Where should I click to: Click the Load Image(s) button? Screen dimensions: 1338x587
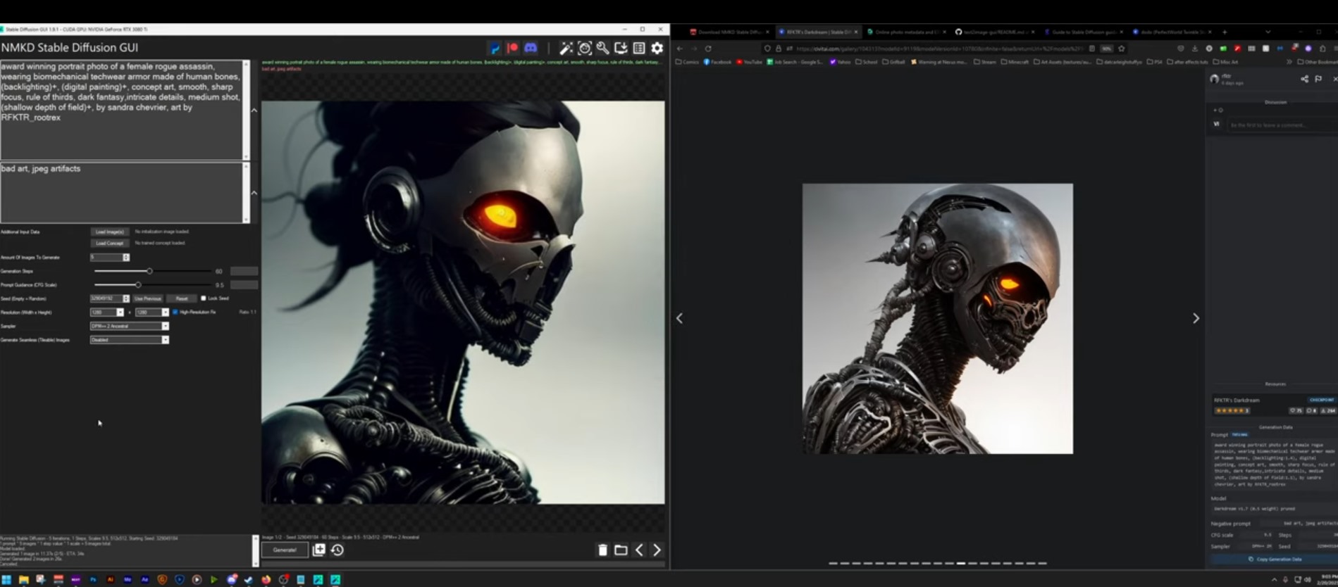click(110, 232)
